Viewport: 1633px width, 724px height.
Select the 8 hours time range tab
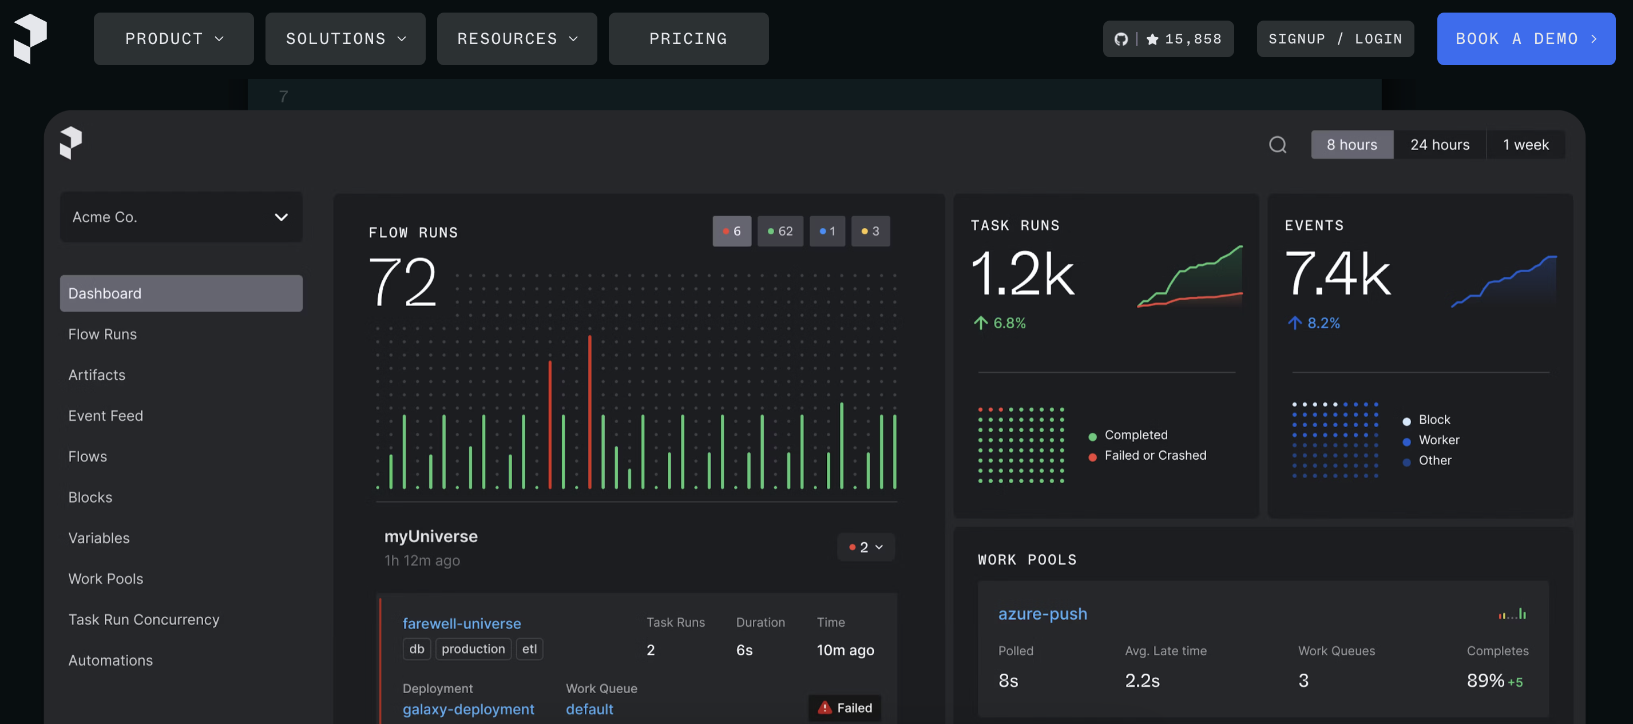click(1351, 145)
